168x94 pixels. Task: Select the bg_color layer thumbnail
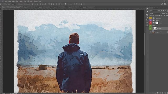tap(155, 28)
